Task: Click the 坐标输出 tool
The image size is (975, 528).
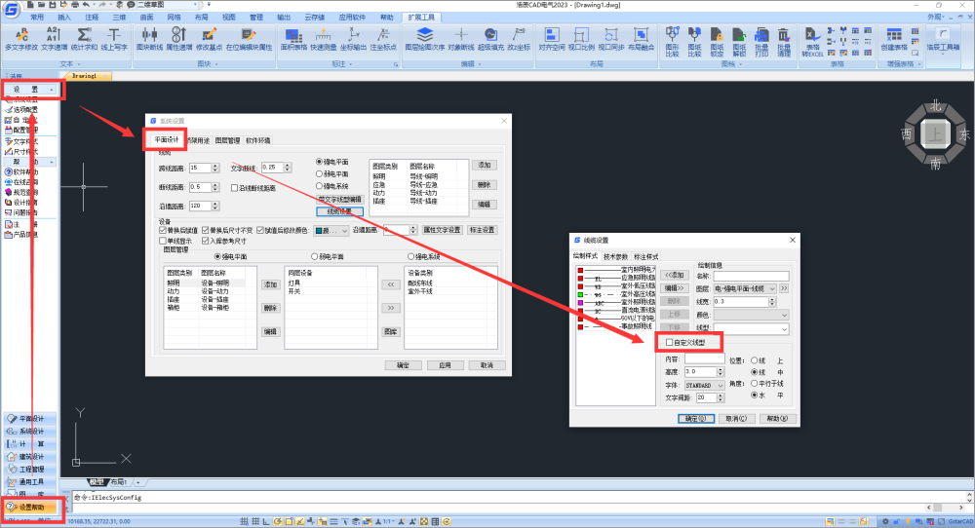Action: point(353,39)
